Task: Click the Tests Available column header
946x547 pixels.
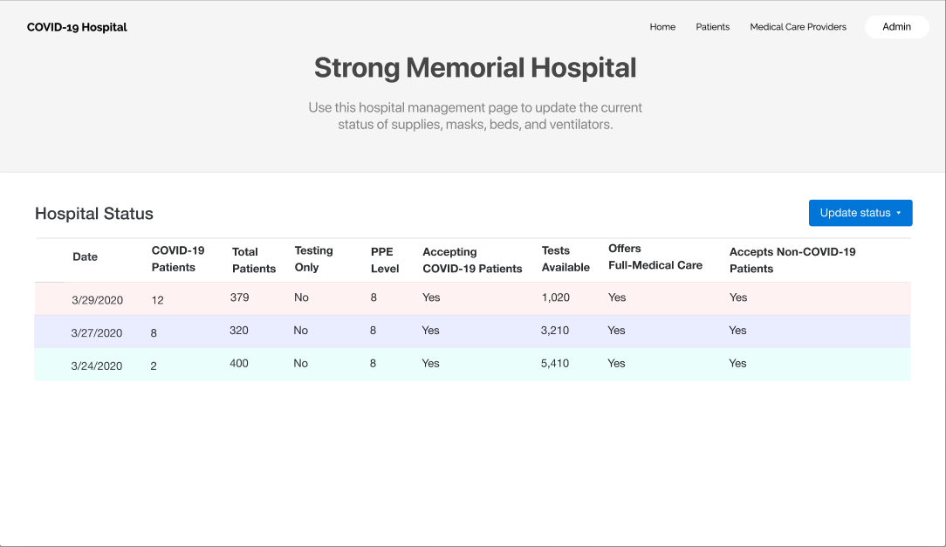Action: [x=566, y=259]
